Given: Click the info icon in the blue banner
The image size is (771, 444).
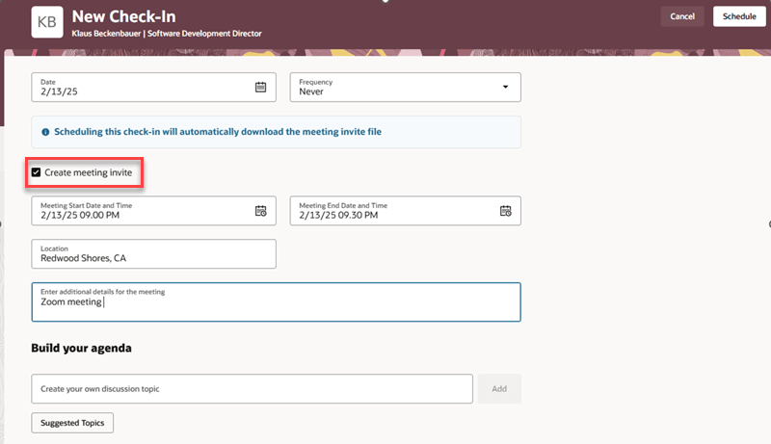Looking at the screenshot, I should (x=45, y=132).
